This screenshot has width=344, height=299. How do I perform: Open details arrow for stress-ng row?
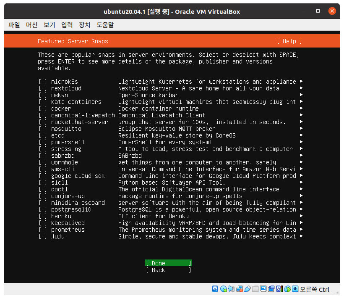301,148
